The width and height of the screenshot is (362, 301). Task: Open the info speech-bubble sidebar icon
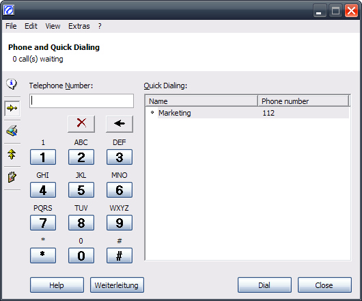tap(12, 83)
